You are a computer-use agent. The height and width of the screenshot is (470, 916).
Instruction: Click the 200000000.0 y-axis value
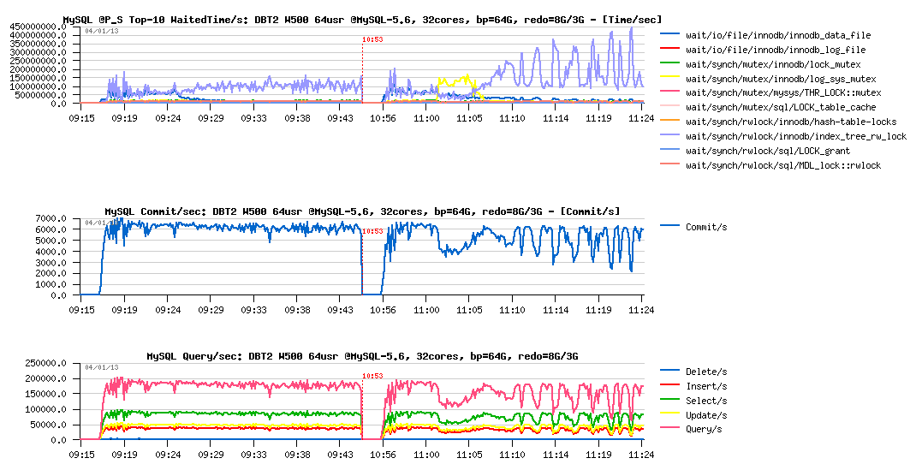39,69
